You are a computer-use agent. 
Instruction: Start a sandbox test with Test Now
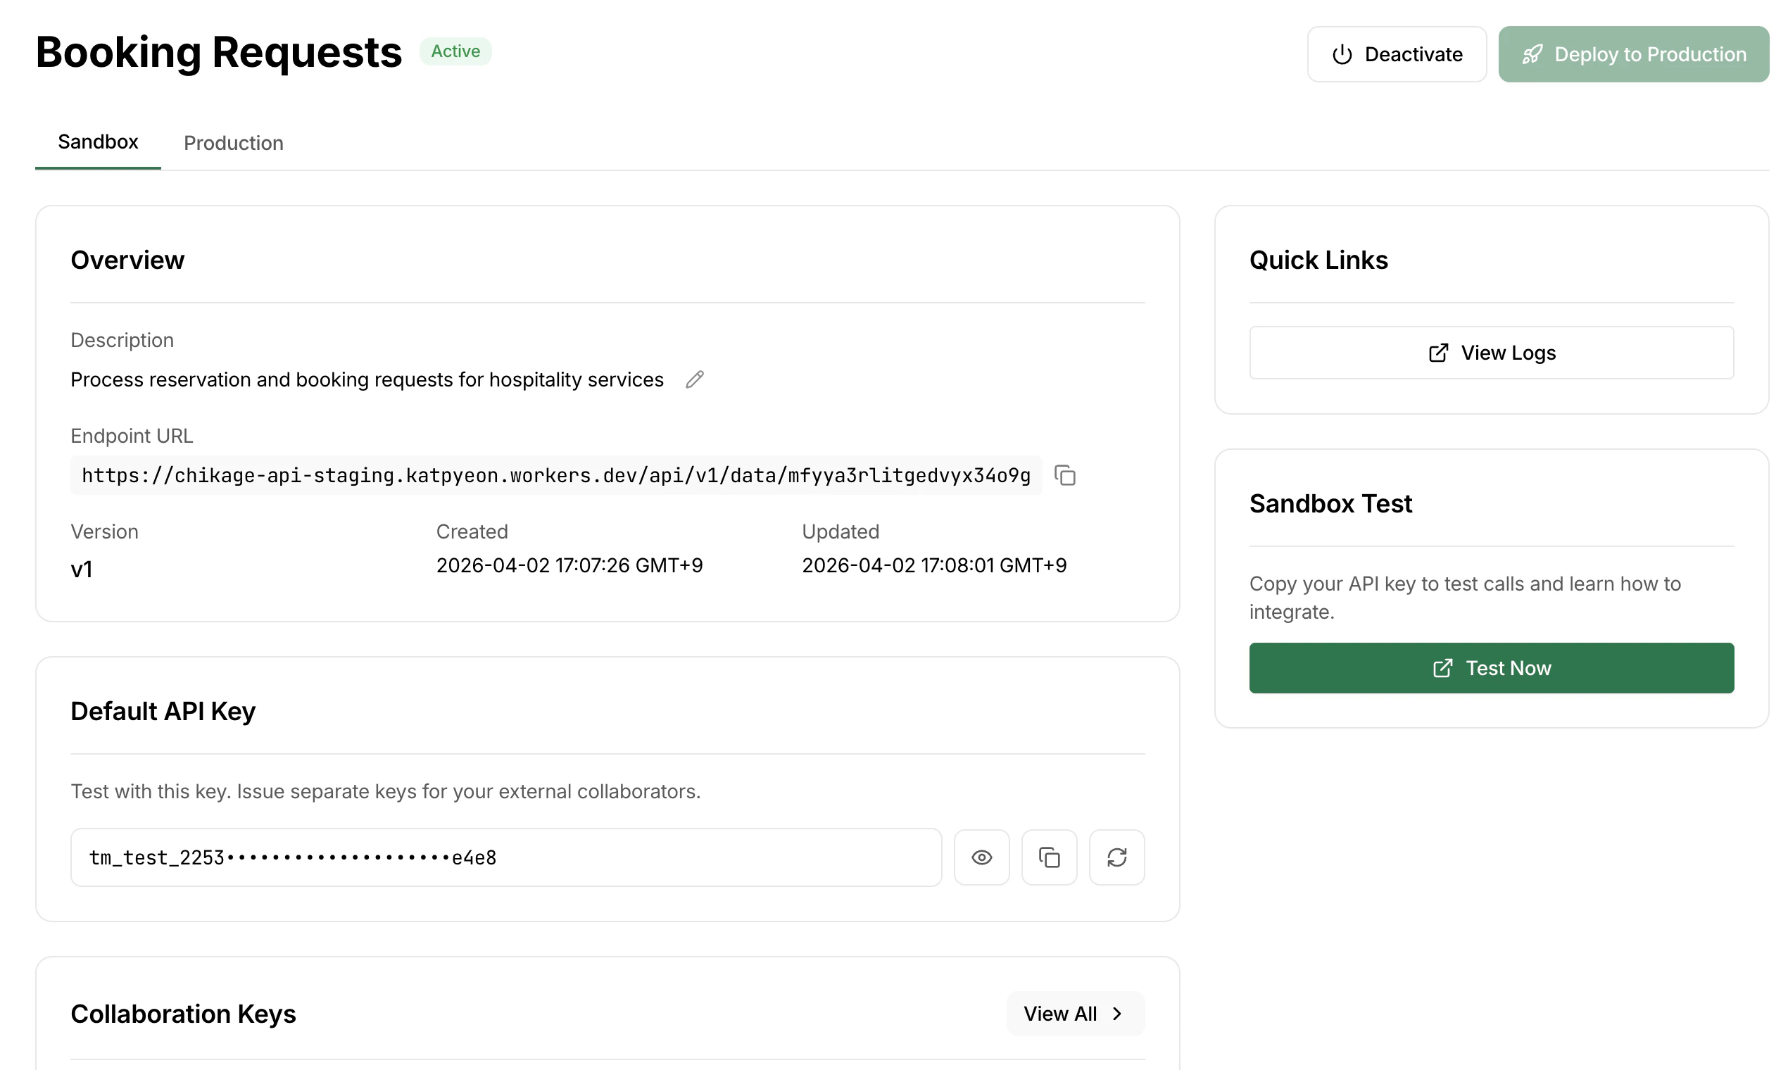pos(1491,667)
